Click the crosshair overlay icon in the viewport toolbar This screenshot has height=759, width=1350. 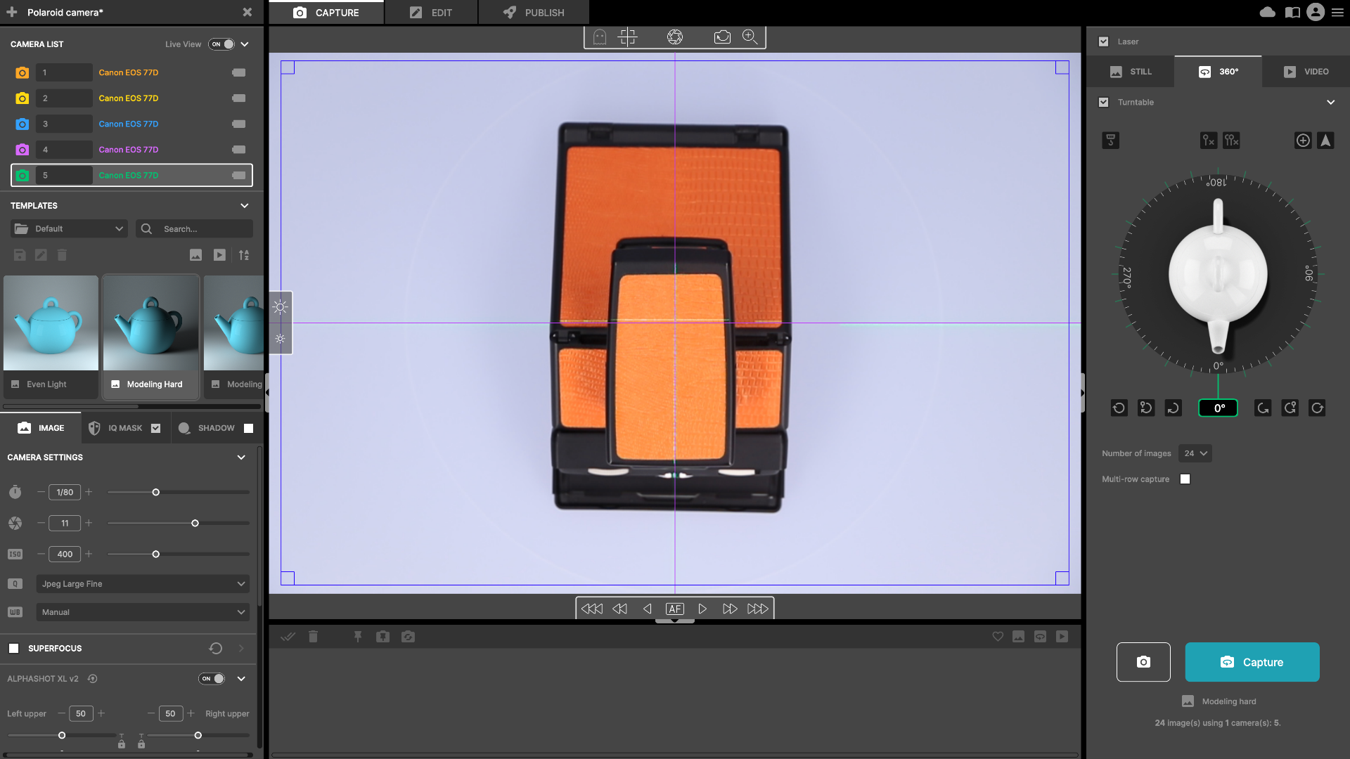(627, 37)
